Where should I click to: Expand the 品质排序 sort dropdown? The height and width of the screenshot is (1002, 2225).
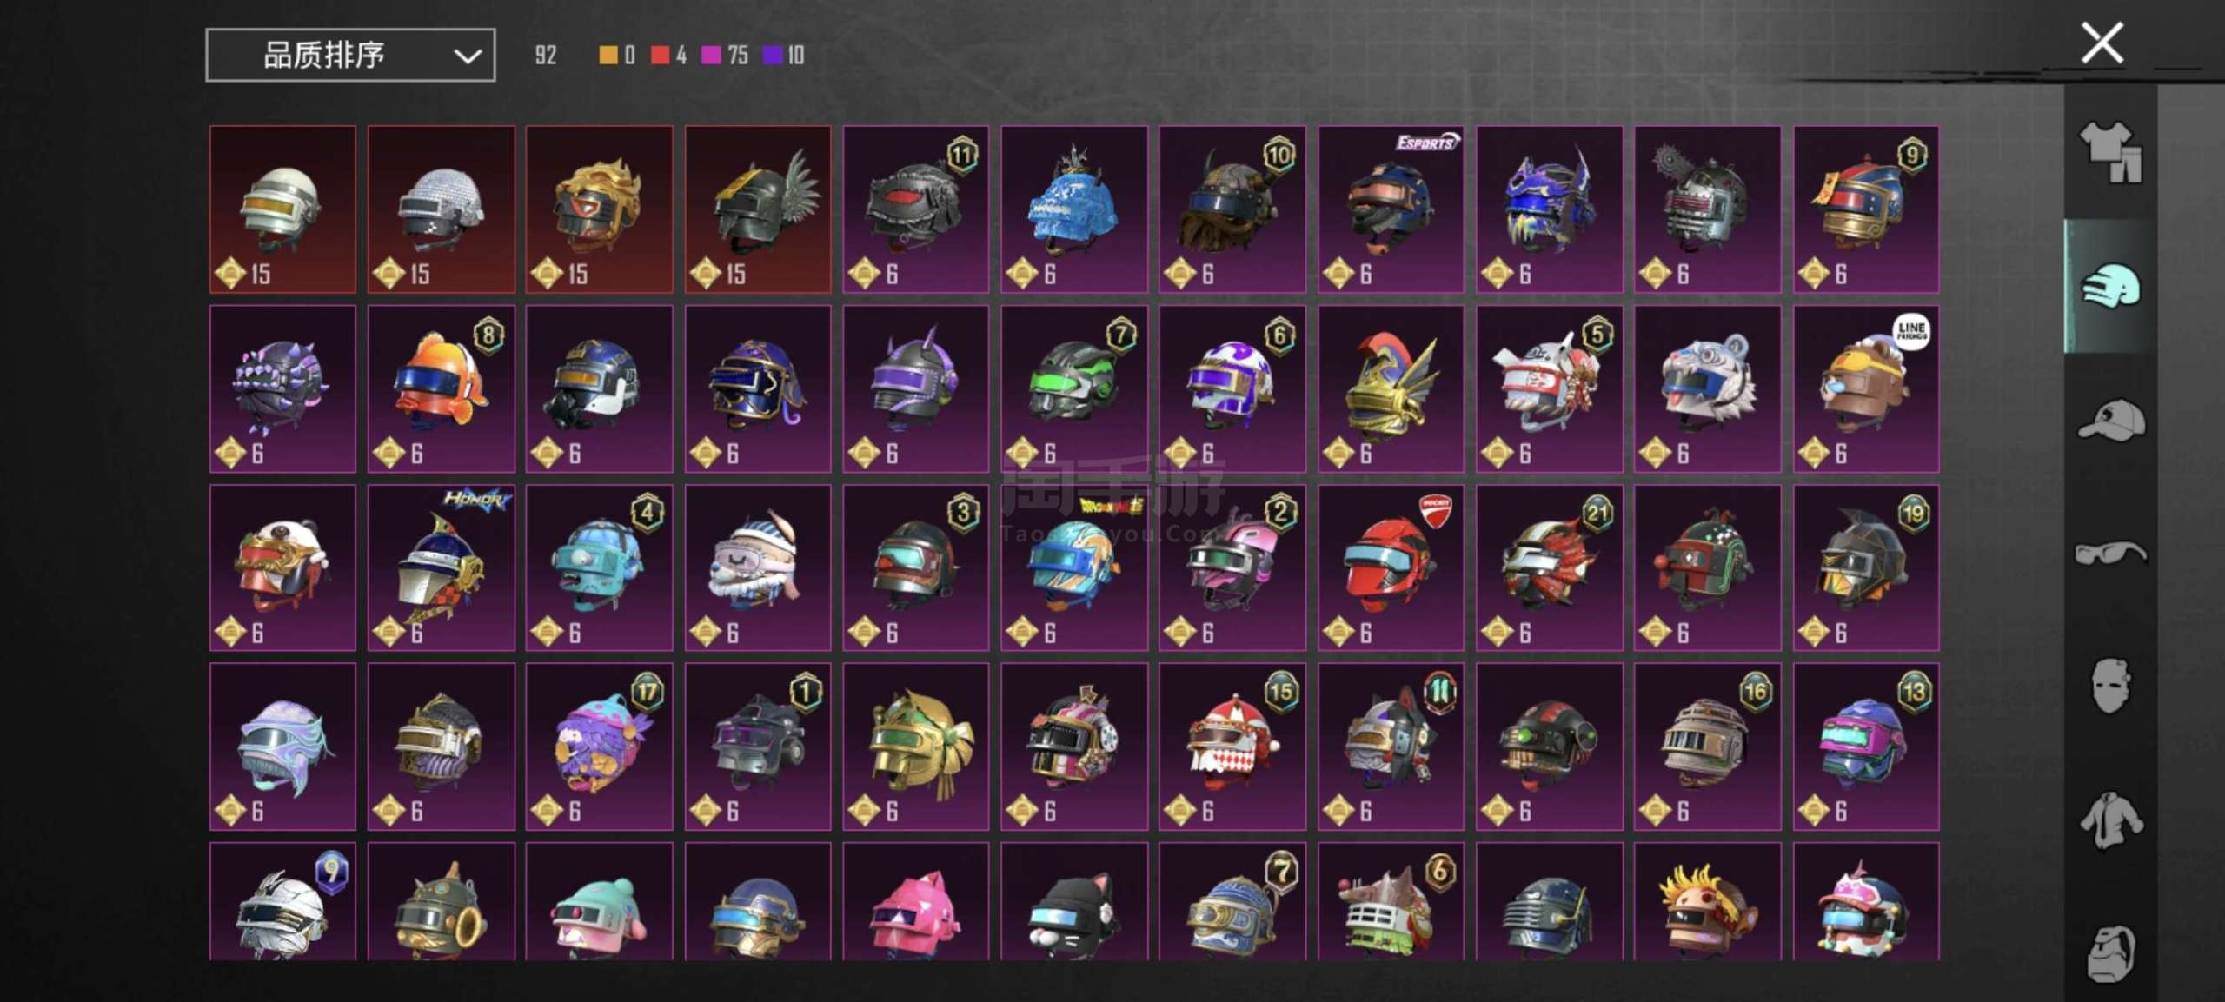tap(350, 55)
